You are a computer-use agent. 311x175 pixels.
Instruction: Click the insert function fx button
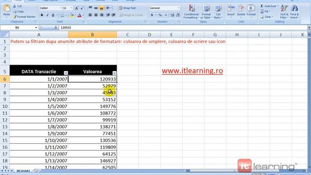(x=56, y=28)
